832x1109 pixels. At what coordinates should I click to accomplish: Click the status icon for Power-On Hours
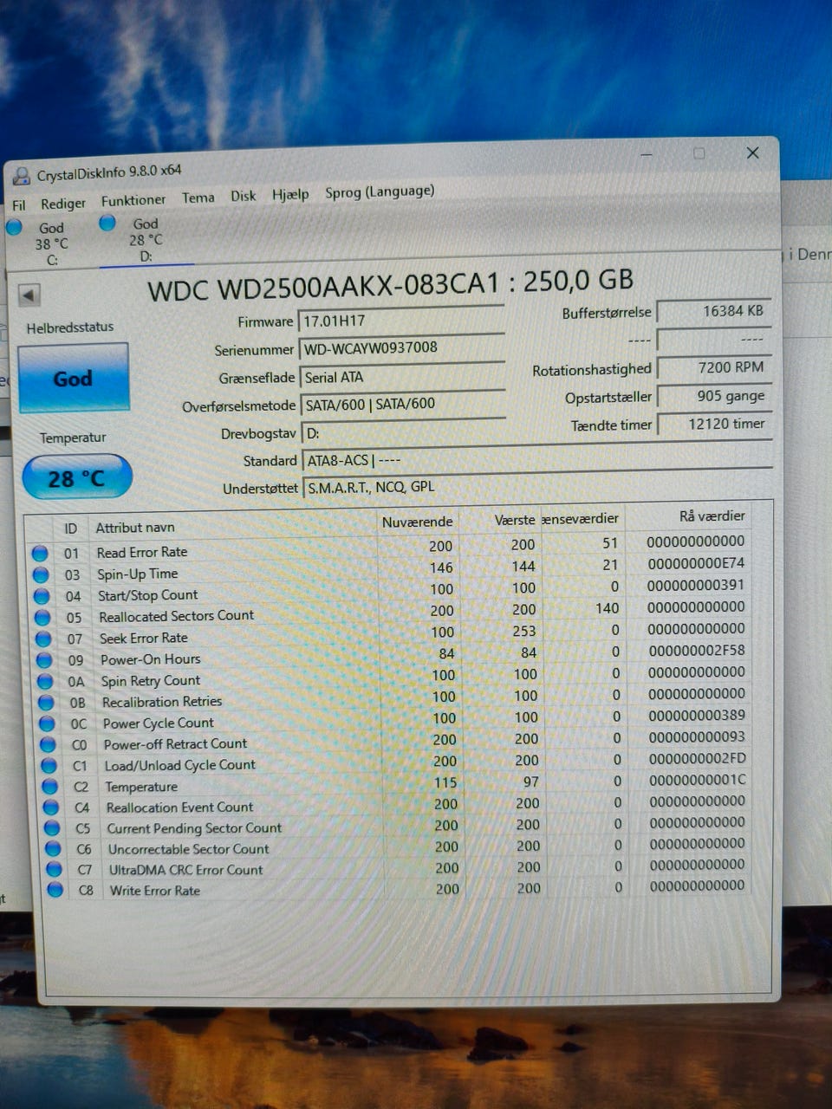[44, 660]
